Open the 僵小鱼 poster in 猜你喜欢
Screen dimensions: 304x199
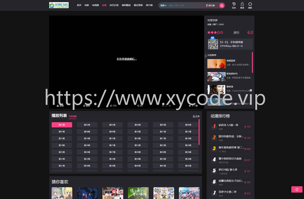[x=138, y=193]
